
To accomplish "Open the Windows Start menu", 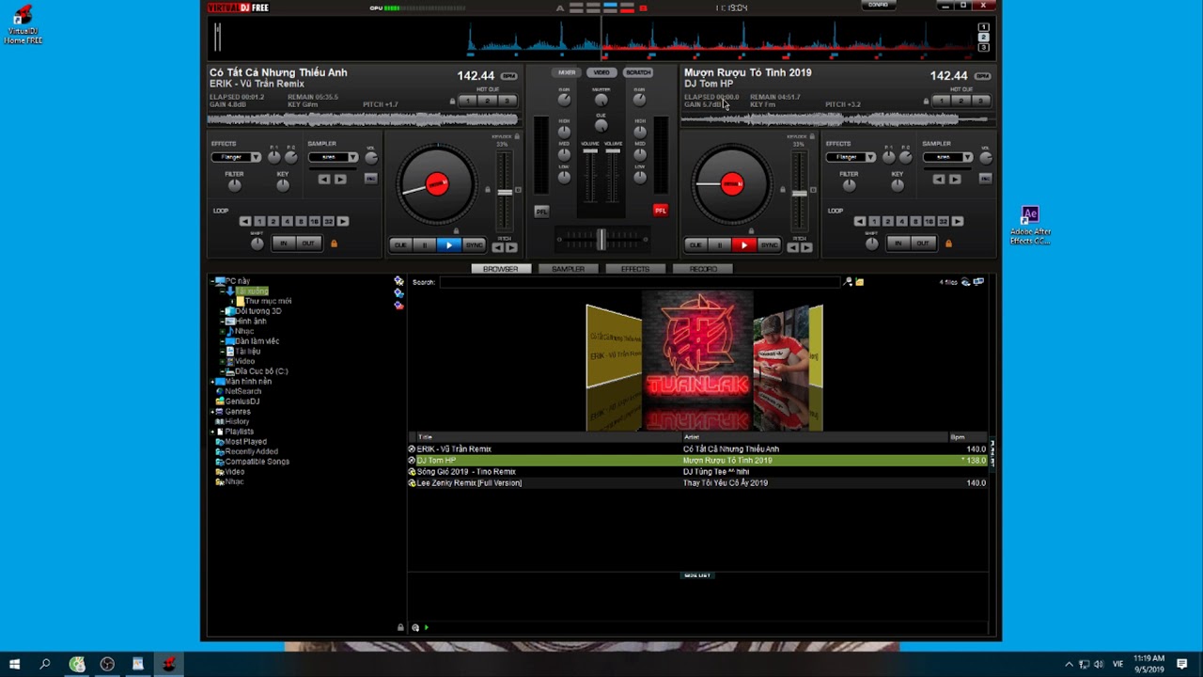I will [15, 664].
